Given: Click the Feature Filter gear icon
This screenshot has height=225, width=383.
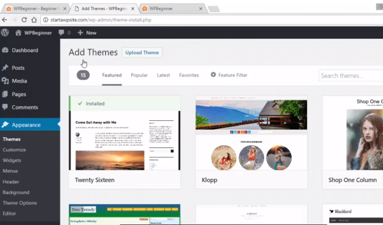Looking at the screenshot, I should [x=213, y=75].
